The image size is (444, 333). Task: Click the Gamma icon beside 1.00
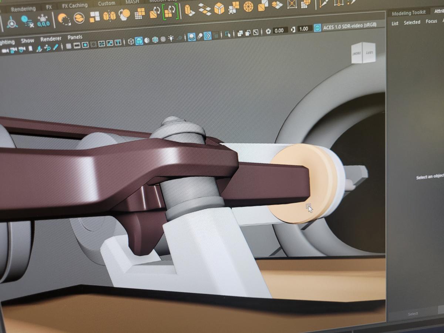[x=293, y=30]
